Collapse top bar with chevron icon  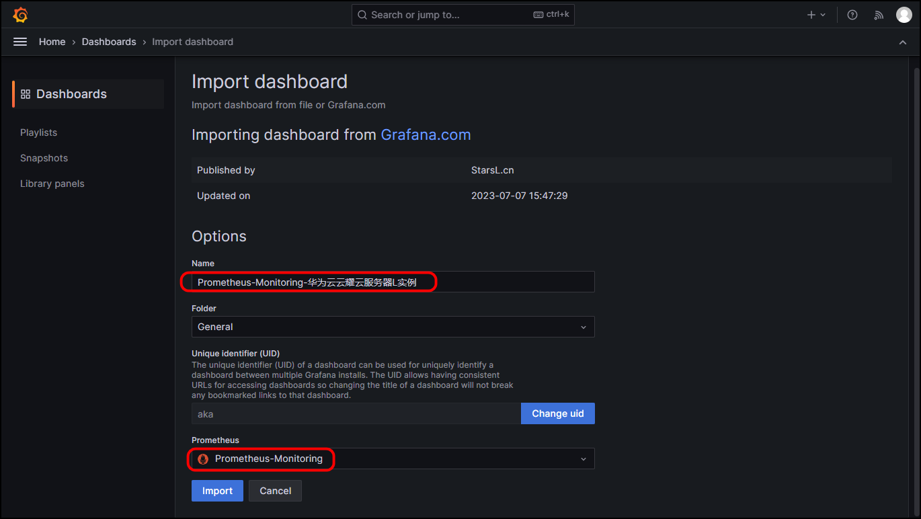point(903,42)
